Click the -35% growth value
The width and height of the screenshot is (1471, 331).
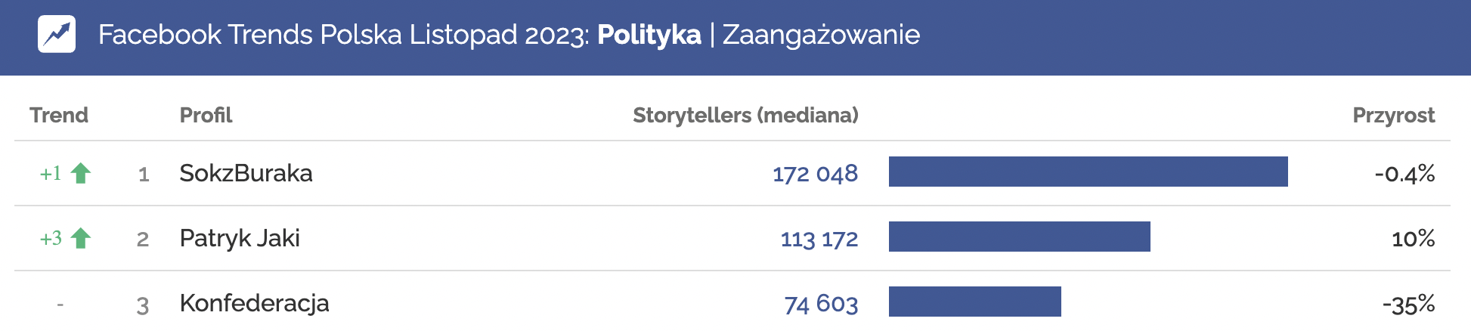tap(1408, 305)
